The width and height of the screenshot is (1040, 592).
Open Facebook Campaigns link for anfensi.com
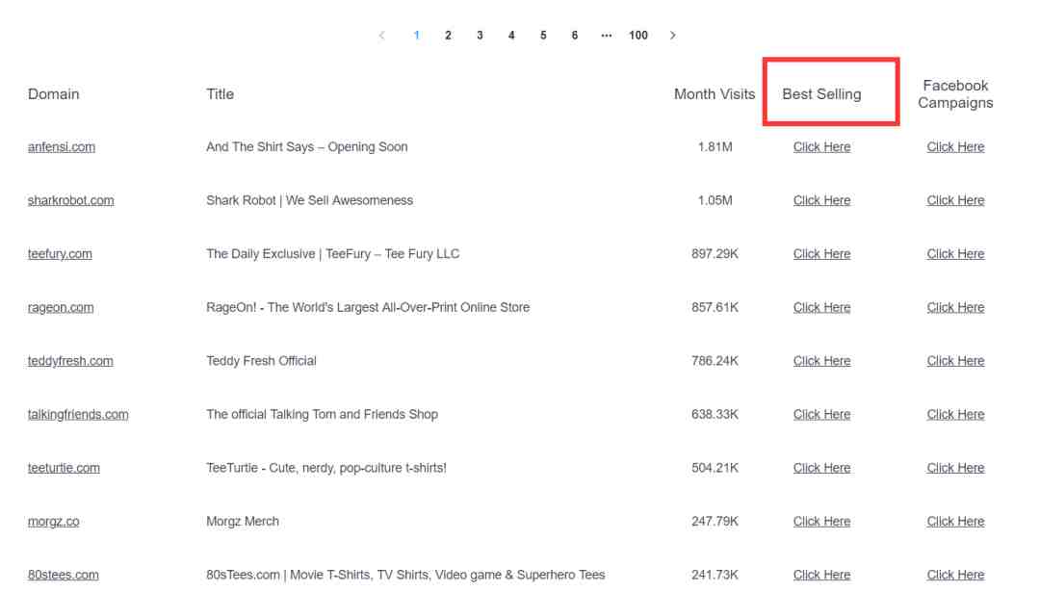956,147
